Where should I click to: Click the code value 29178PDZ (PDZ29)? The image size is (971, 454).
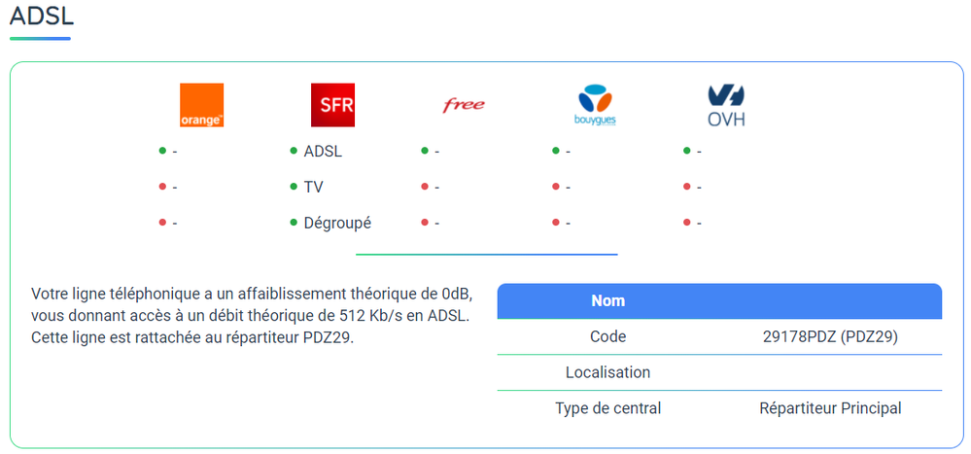coord(830,337)
